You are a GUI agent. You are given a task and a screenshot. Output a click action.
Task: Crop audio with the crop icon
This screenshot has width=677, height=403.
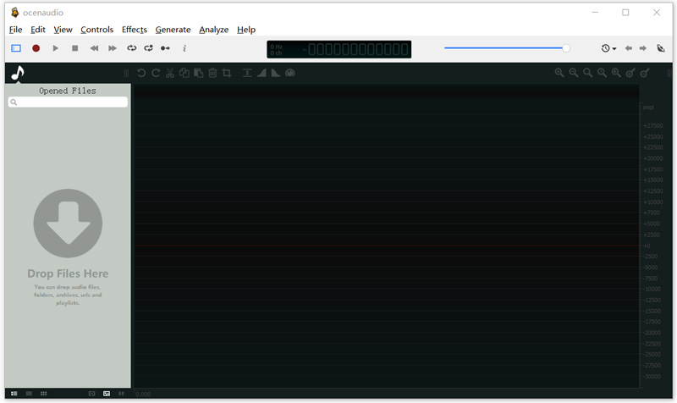(227, 73)
